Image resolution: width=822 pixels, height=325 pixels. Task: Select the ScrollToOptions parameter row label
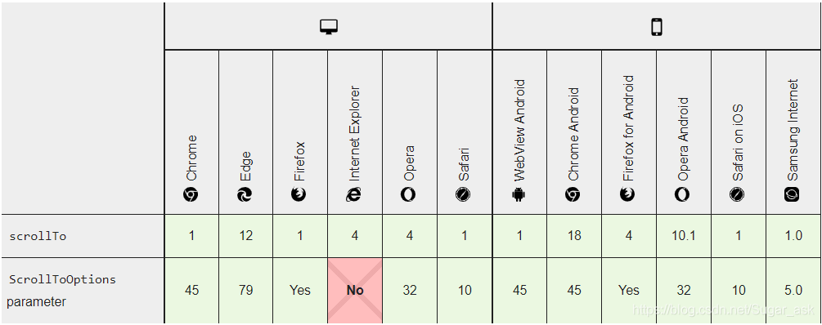tap(62, 291)
